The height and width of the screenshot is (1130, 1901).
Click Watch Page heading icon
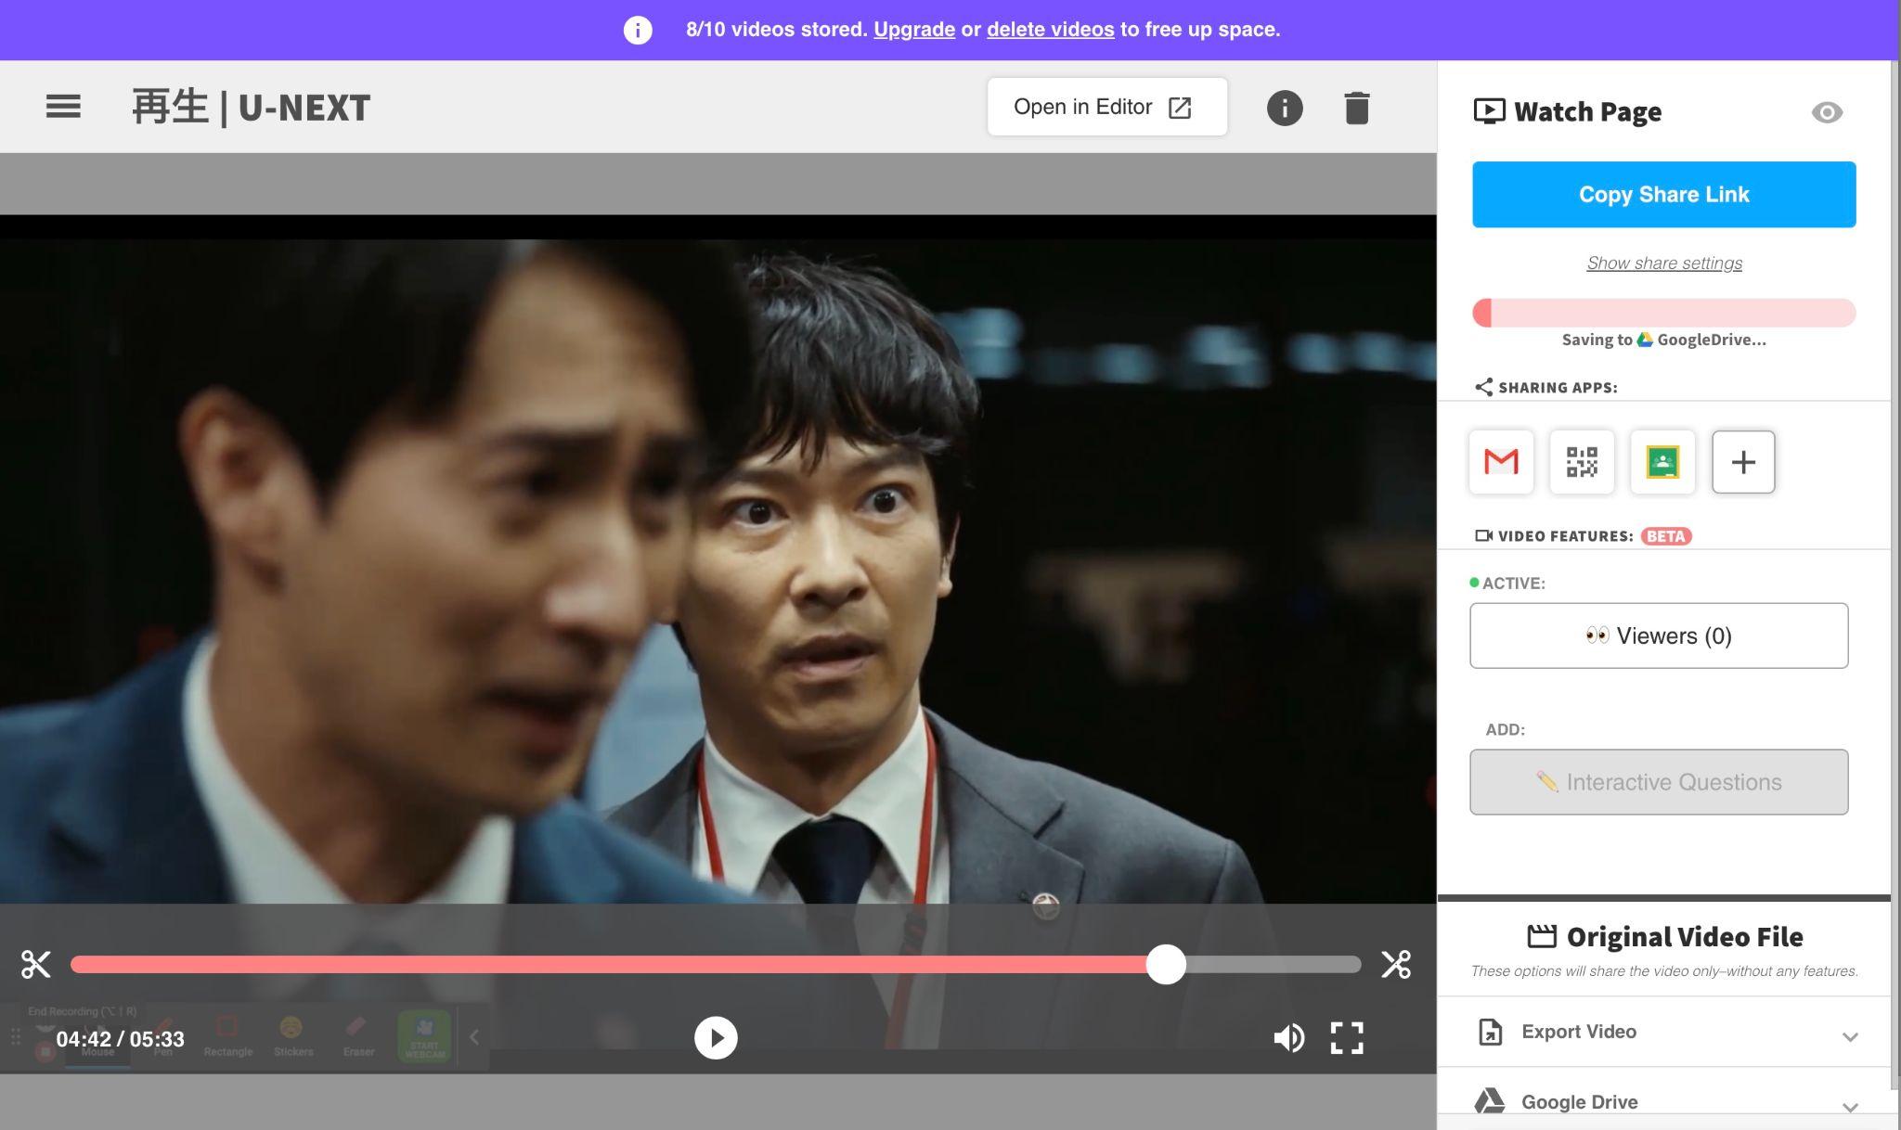[x=1490, y=112]
